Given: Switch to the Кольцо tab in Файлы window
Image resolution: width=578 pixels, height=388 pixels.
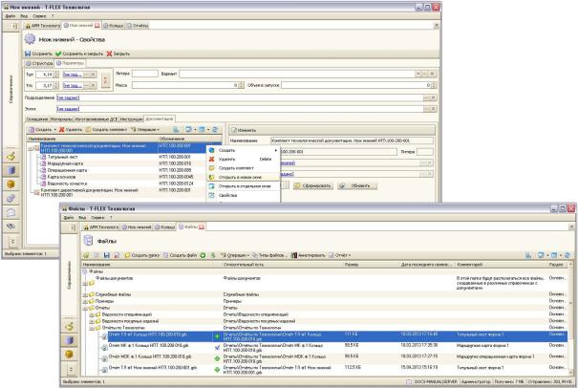Looking at the screenshot, I should pyautogui.click(x=164, y=227).
